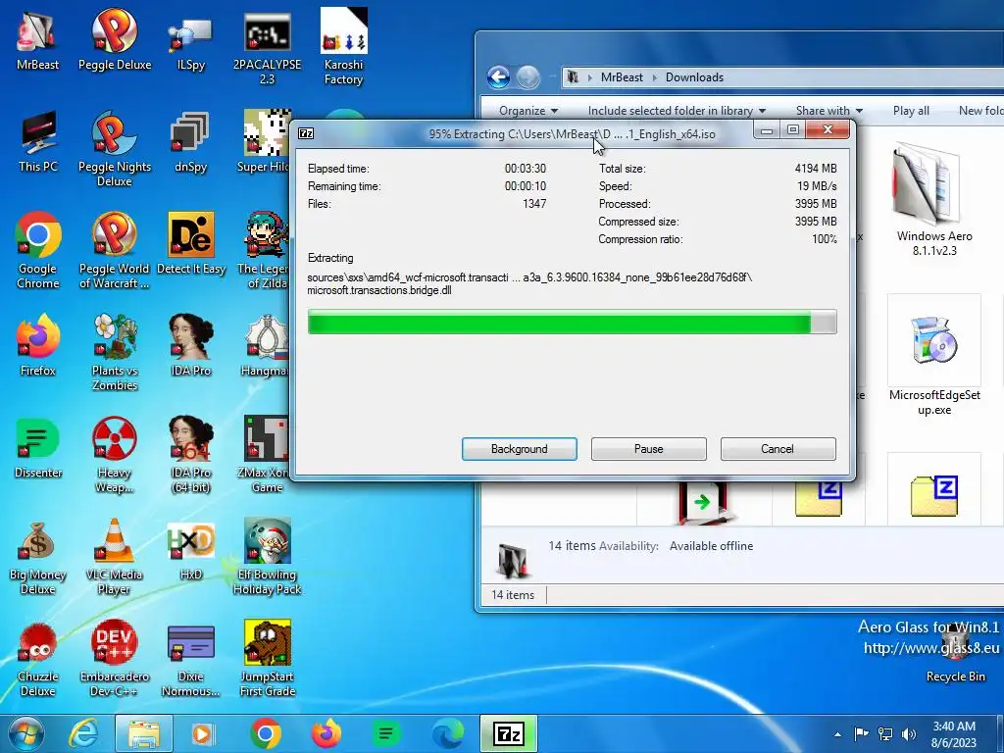1004x753 pixels.
Task: Select MrBeast in Explorer address breadcrumb
Action: (621, 77)
